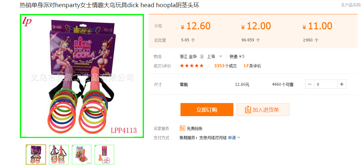Screen dimensions: 361x167
Task: Expand the 申请 payment terms dropdown arrow
Action: (x=239, y=138)
